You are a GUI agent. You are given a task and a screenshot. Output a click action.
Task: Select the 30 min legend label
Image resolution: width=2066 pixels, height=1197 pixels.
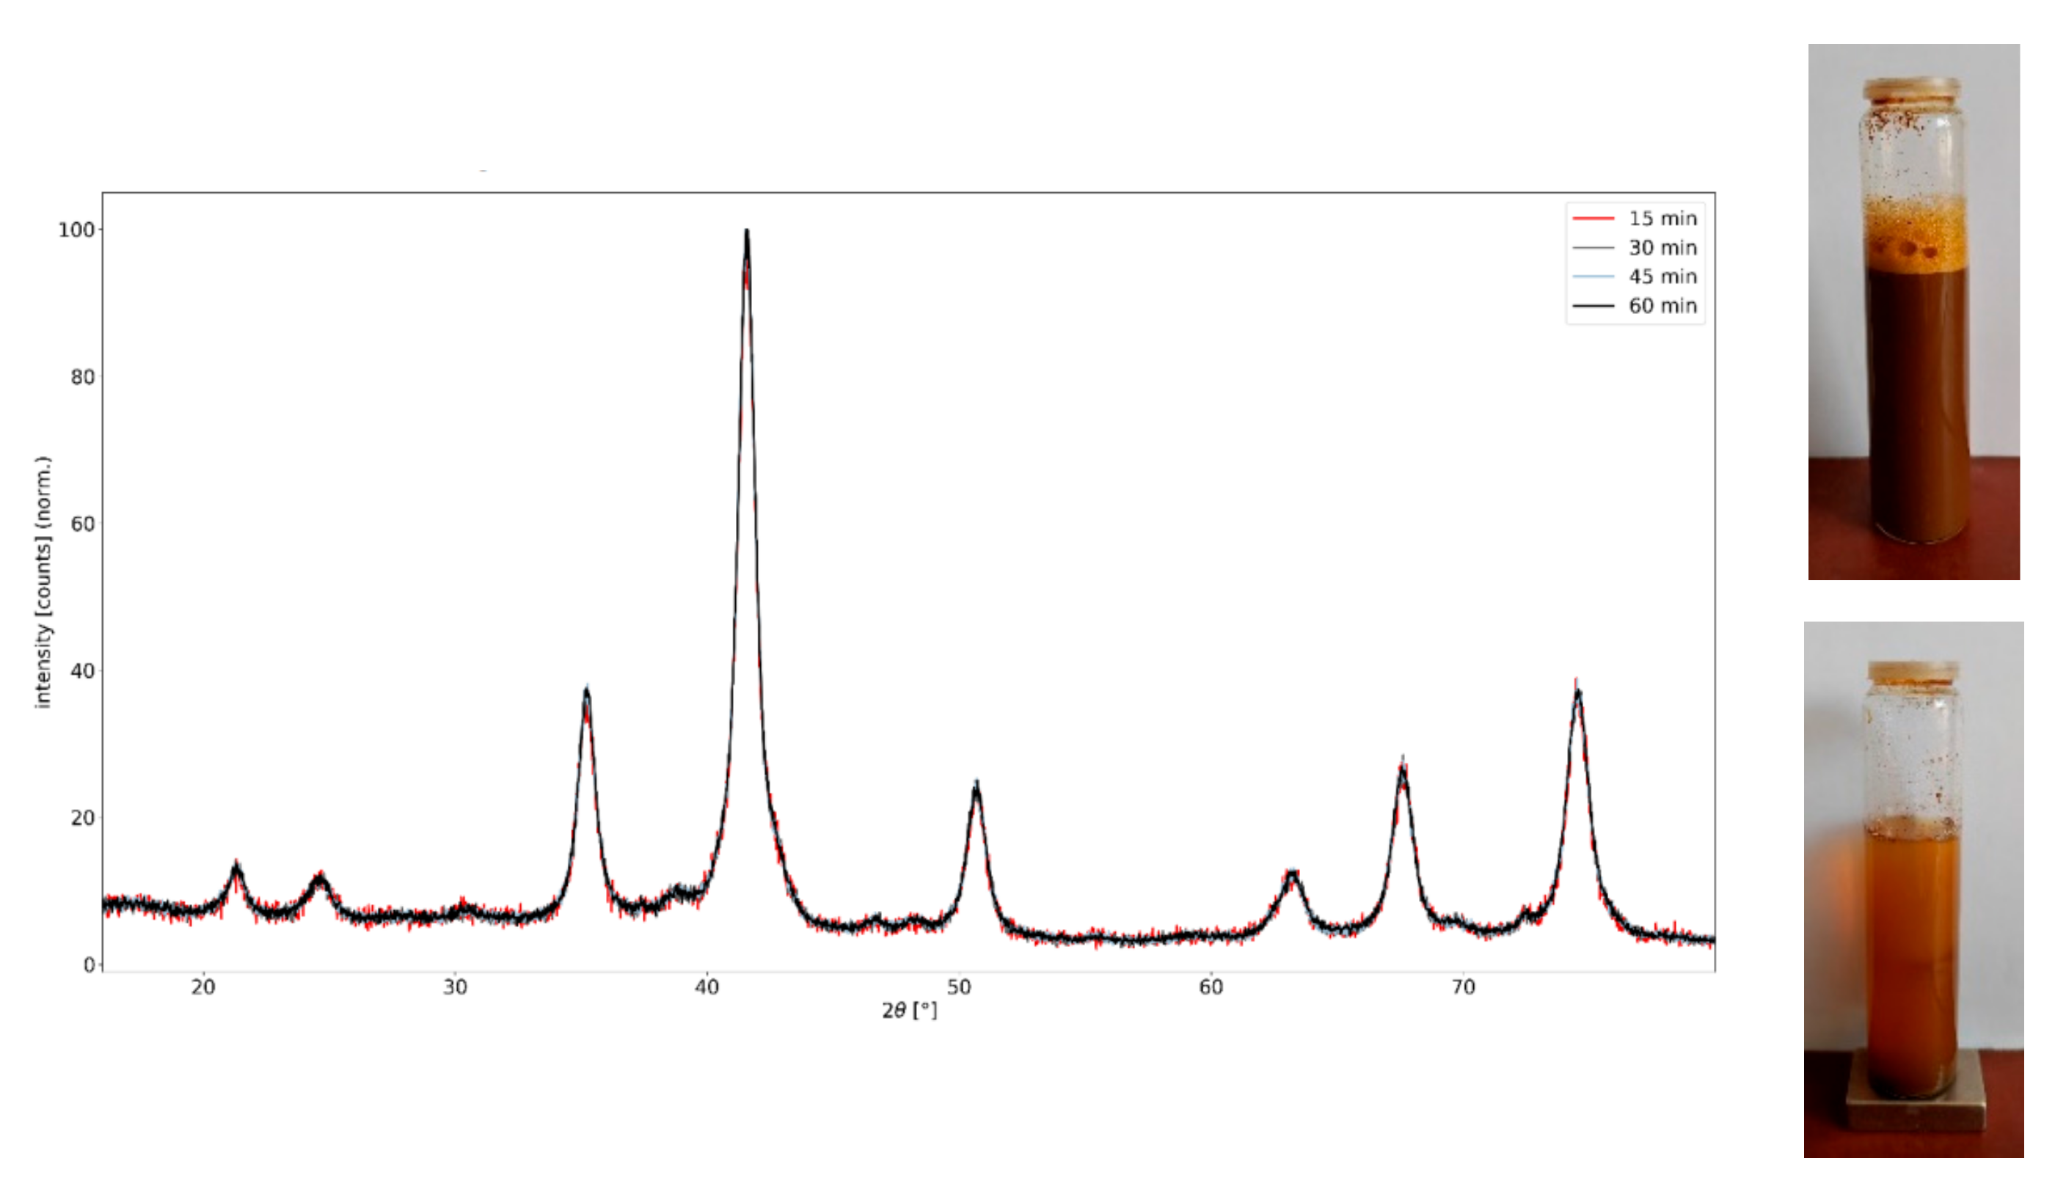coord(1662,248)
